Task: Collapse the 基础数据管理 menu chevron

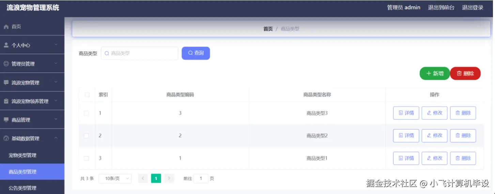Action: pos(56,138)
